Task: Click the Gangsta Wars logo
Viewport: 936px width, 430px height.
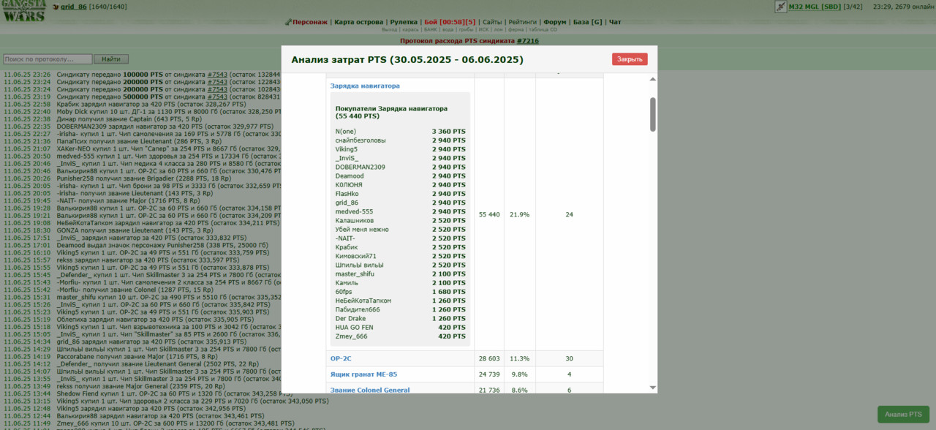Action: 23,10
